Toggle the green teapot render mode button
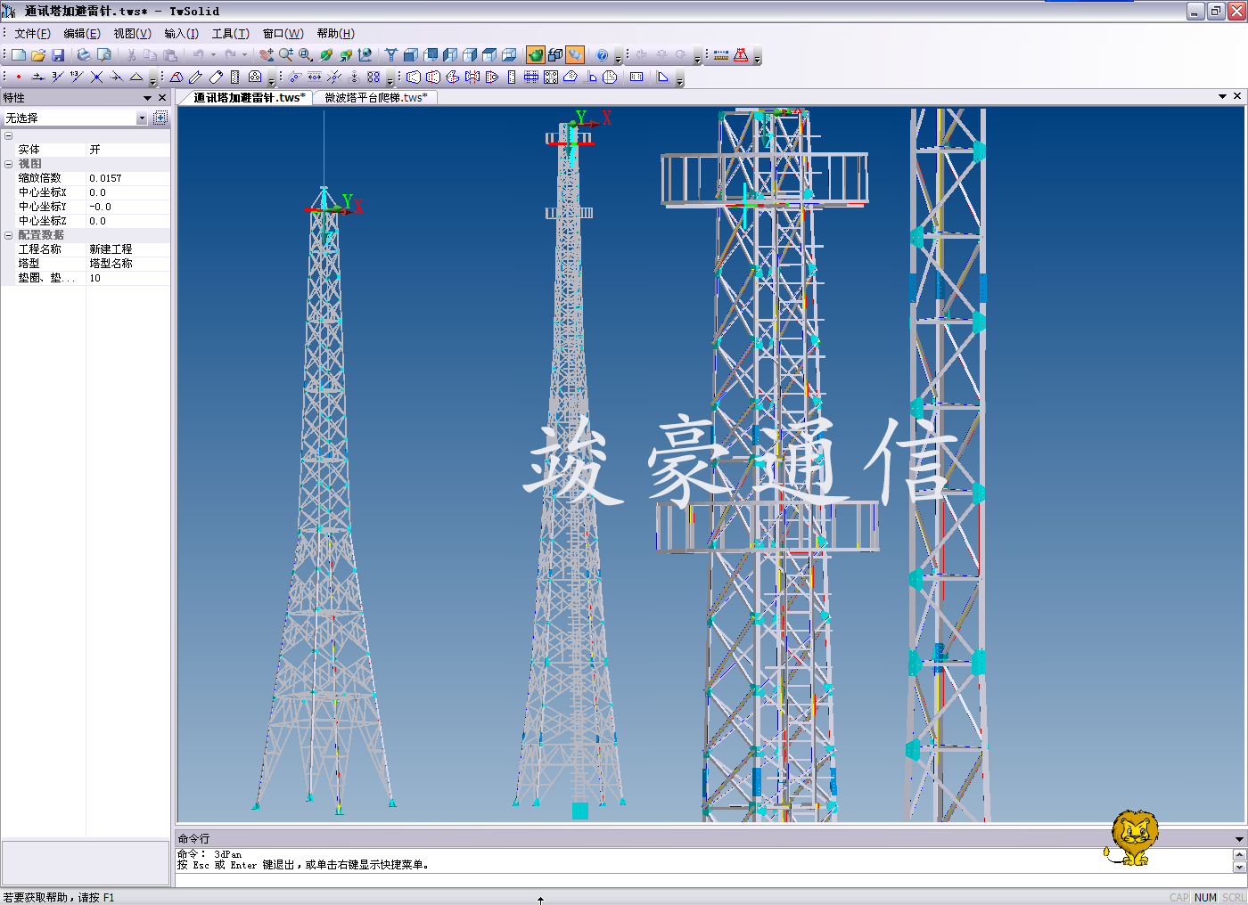This screenshot has height=905, width=1248. click(535, 55)
